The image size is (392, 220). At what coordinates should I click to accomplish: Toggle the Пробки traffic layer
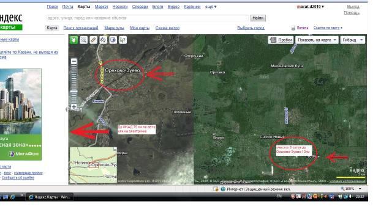(x=281, y=40)
